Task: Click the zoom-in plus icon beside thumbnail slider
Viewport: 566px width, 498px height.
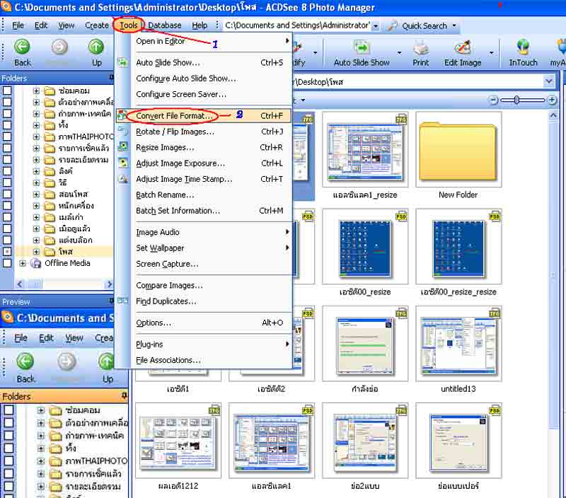Action: (x=552, y=100)
